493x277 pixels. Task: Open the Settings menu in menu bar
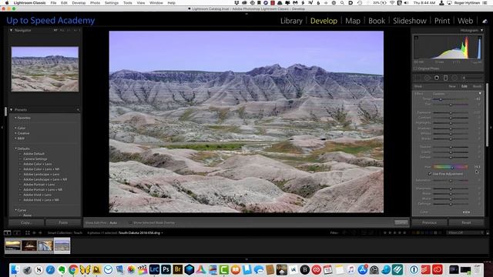click(x=112, y=3)
